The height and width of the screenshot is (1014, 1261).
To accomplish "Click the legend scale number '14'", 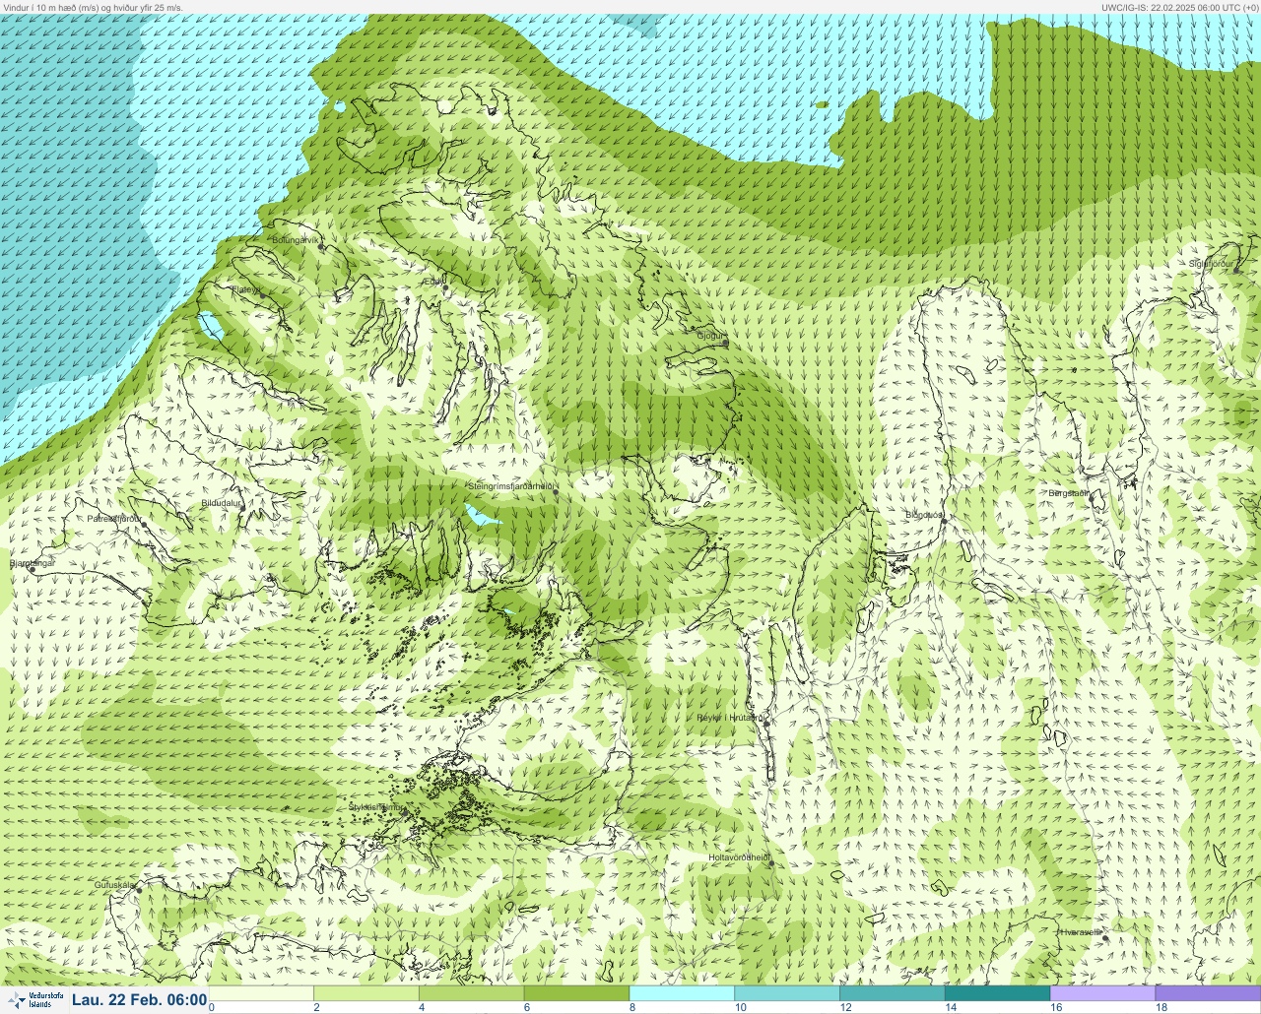I will (x=951, y=1007).
